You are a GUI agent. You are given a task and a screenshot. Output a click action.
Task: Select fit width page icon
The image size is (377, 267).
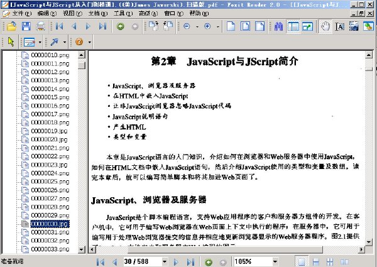[260, 26]
